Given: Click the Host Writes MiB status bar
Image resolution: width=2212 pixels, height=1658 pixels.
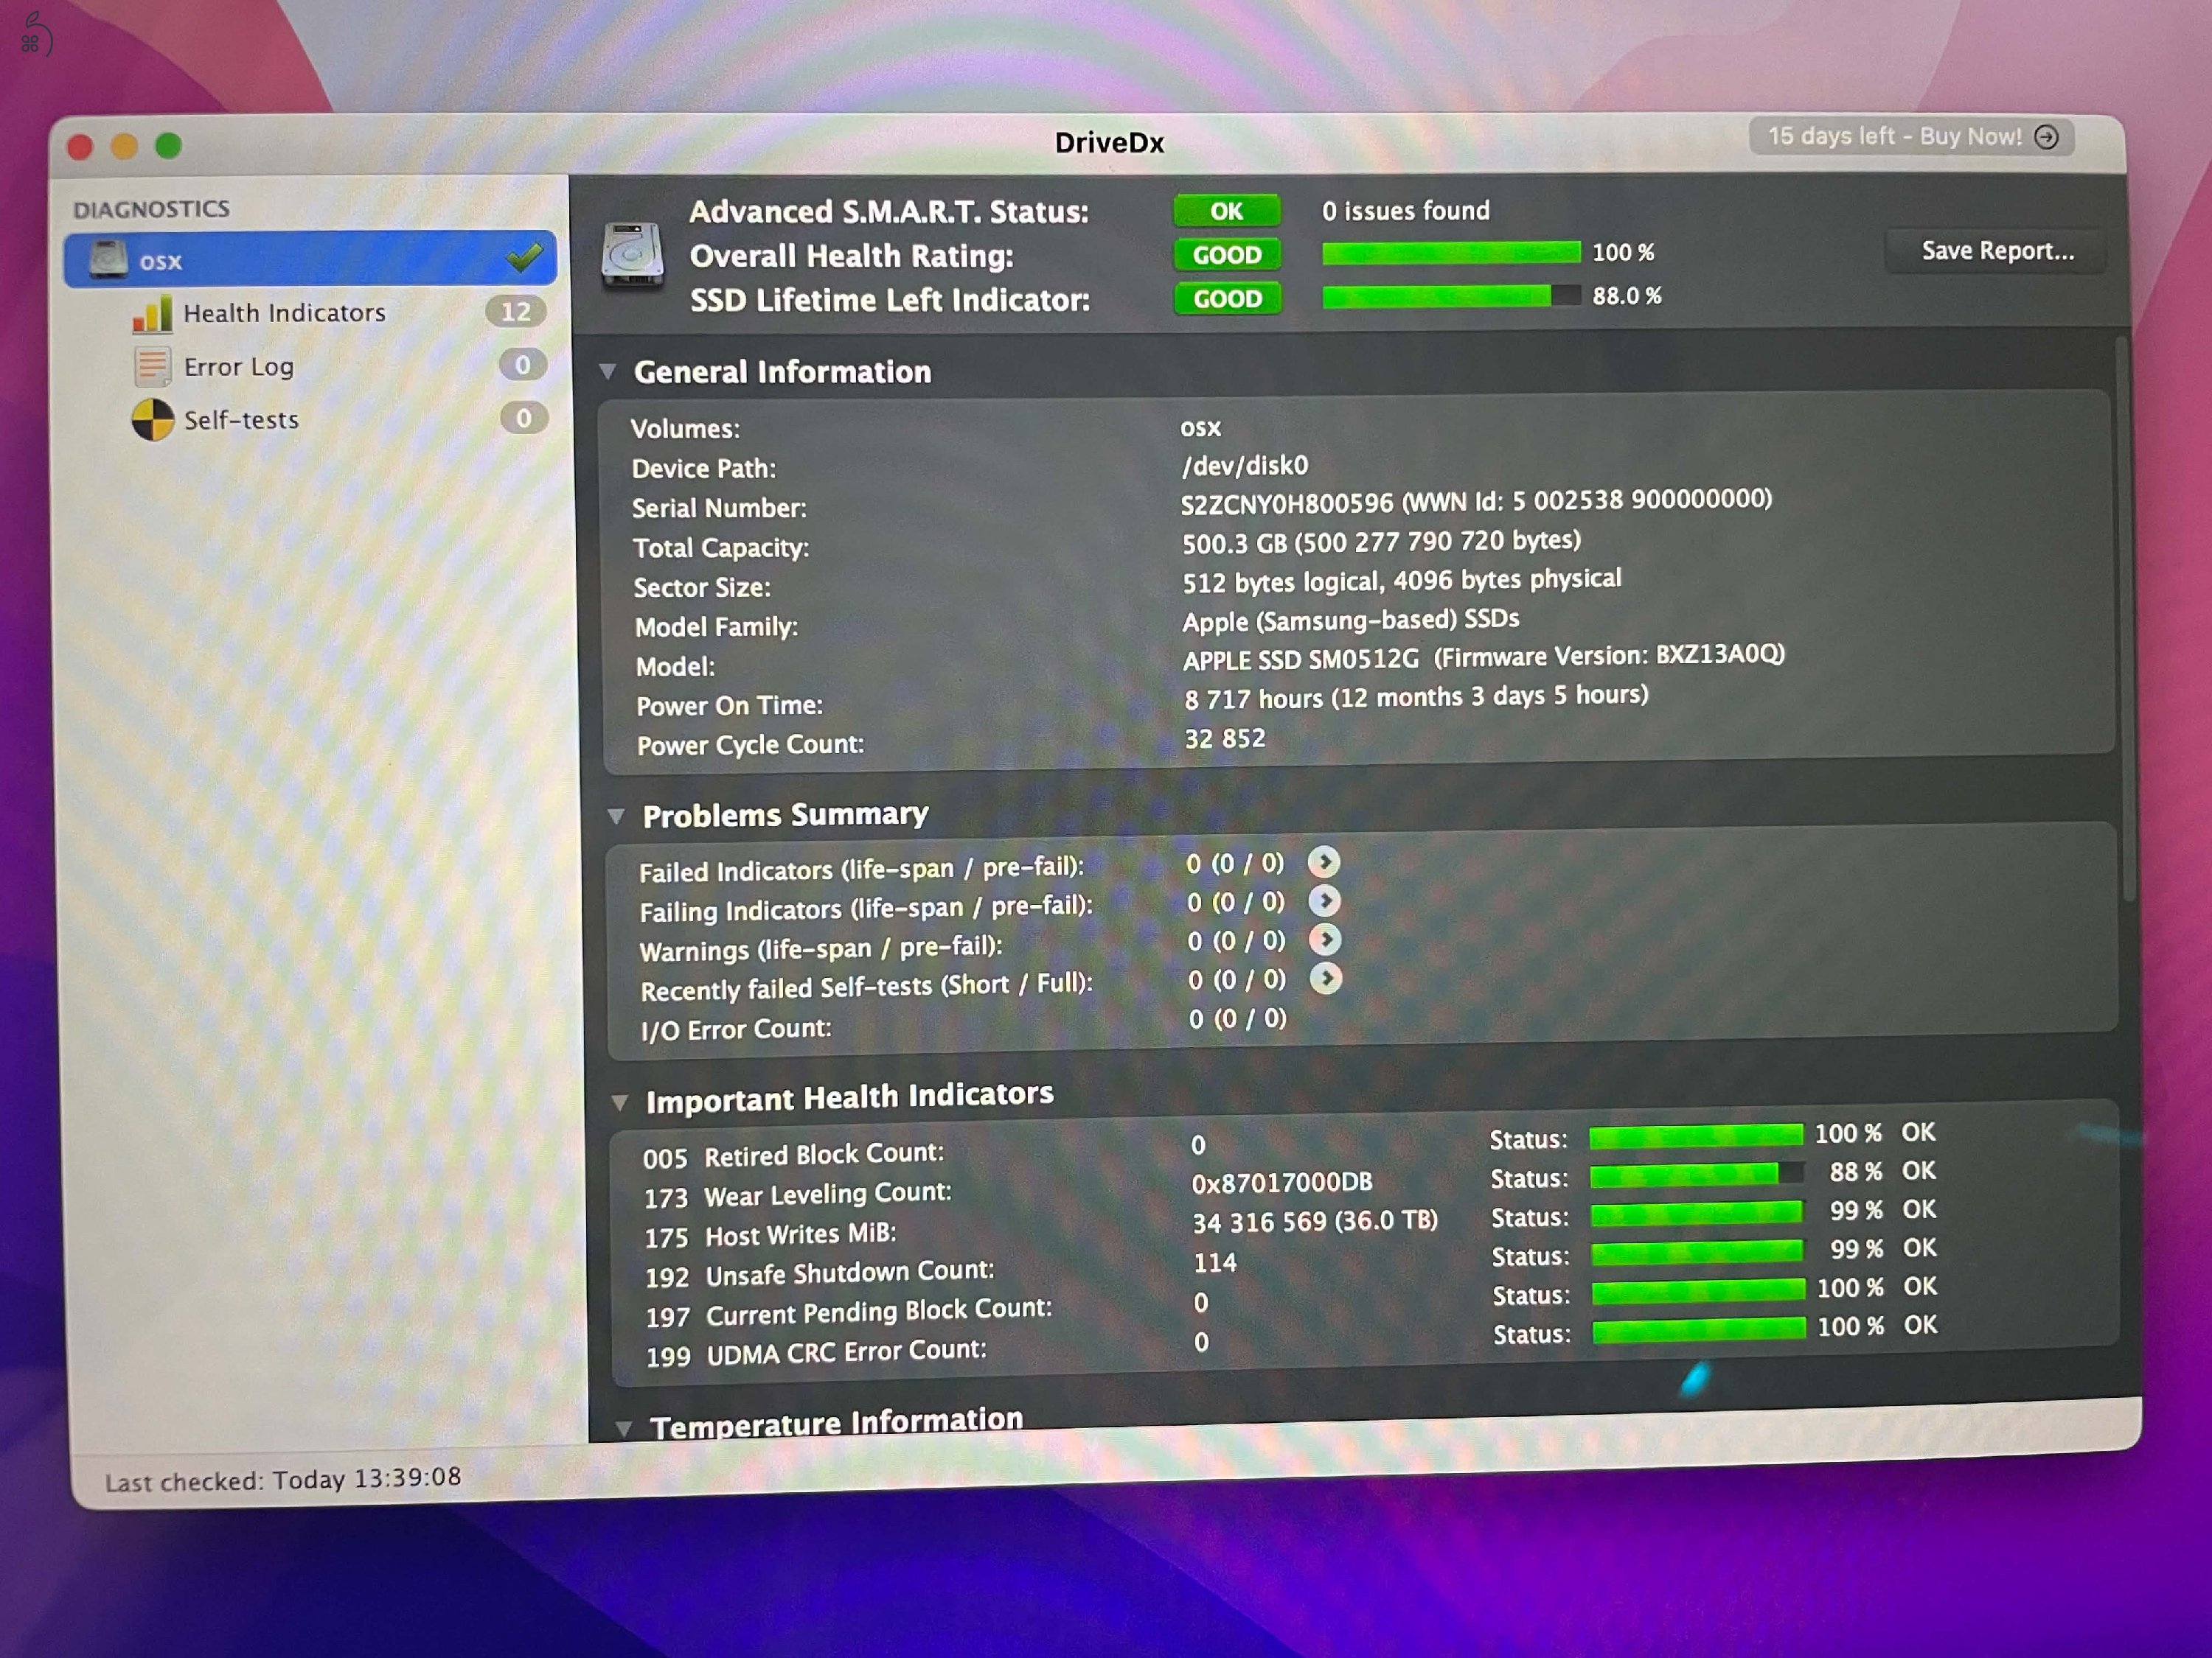Looking at the screenshot, I should [x=1697, y=1213].
